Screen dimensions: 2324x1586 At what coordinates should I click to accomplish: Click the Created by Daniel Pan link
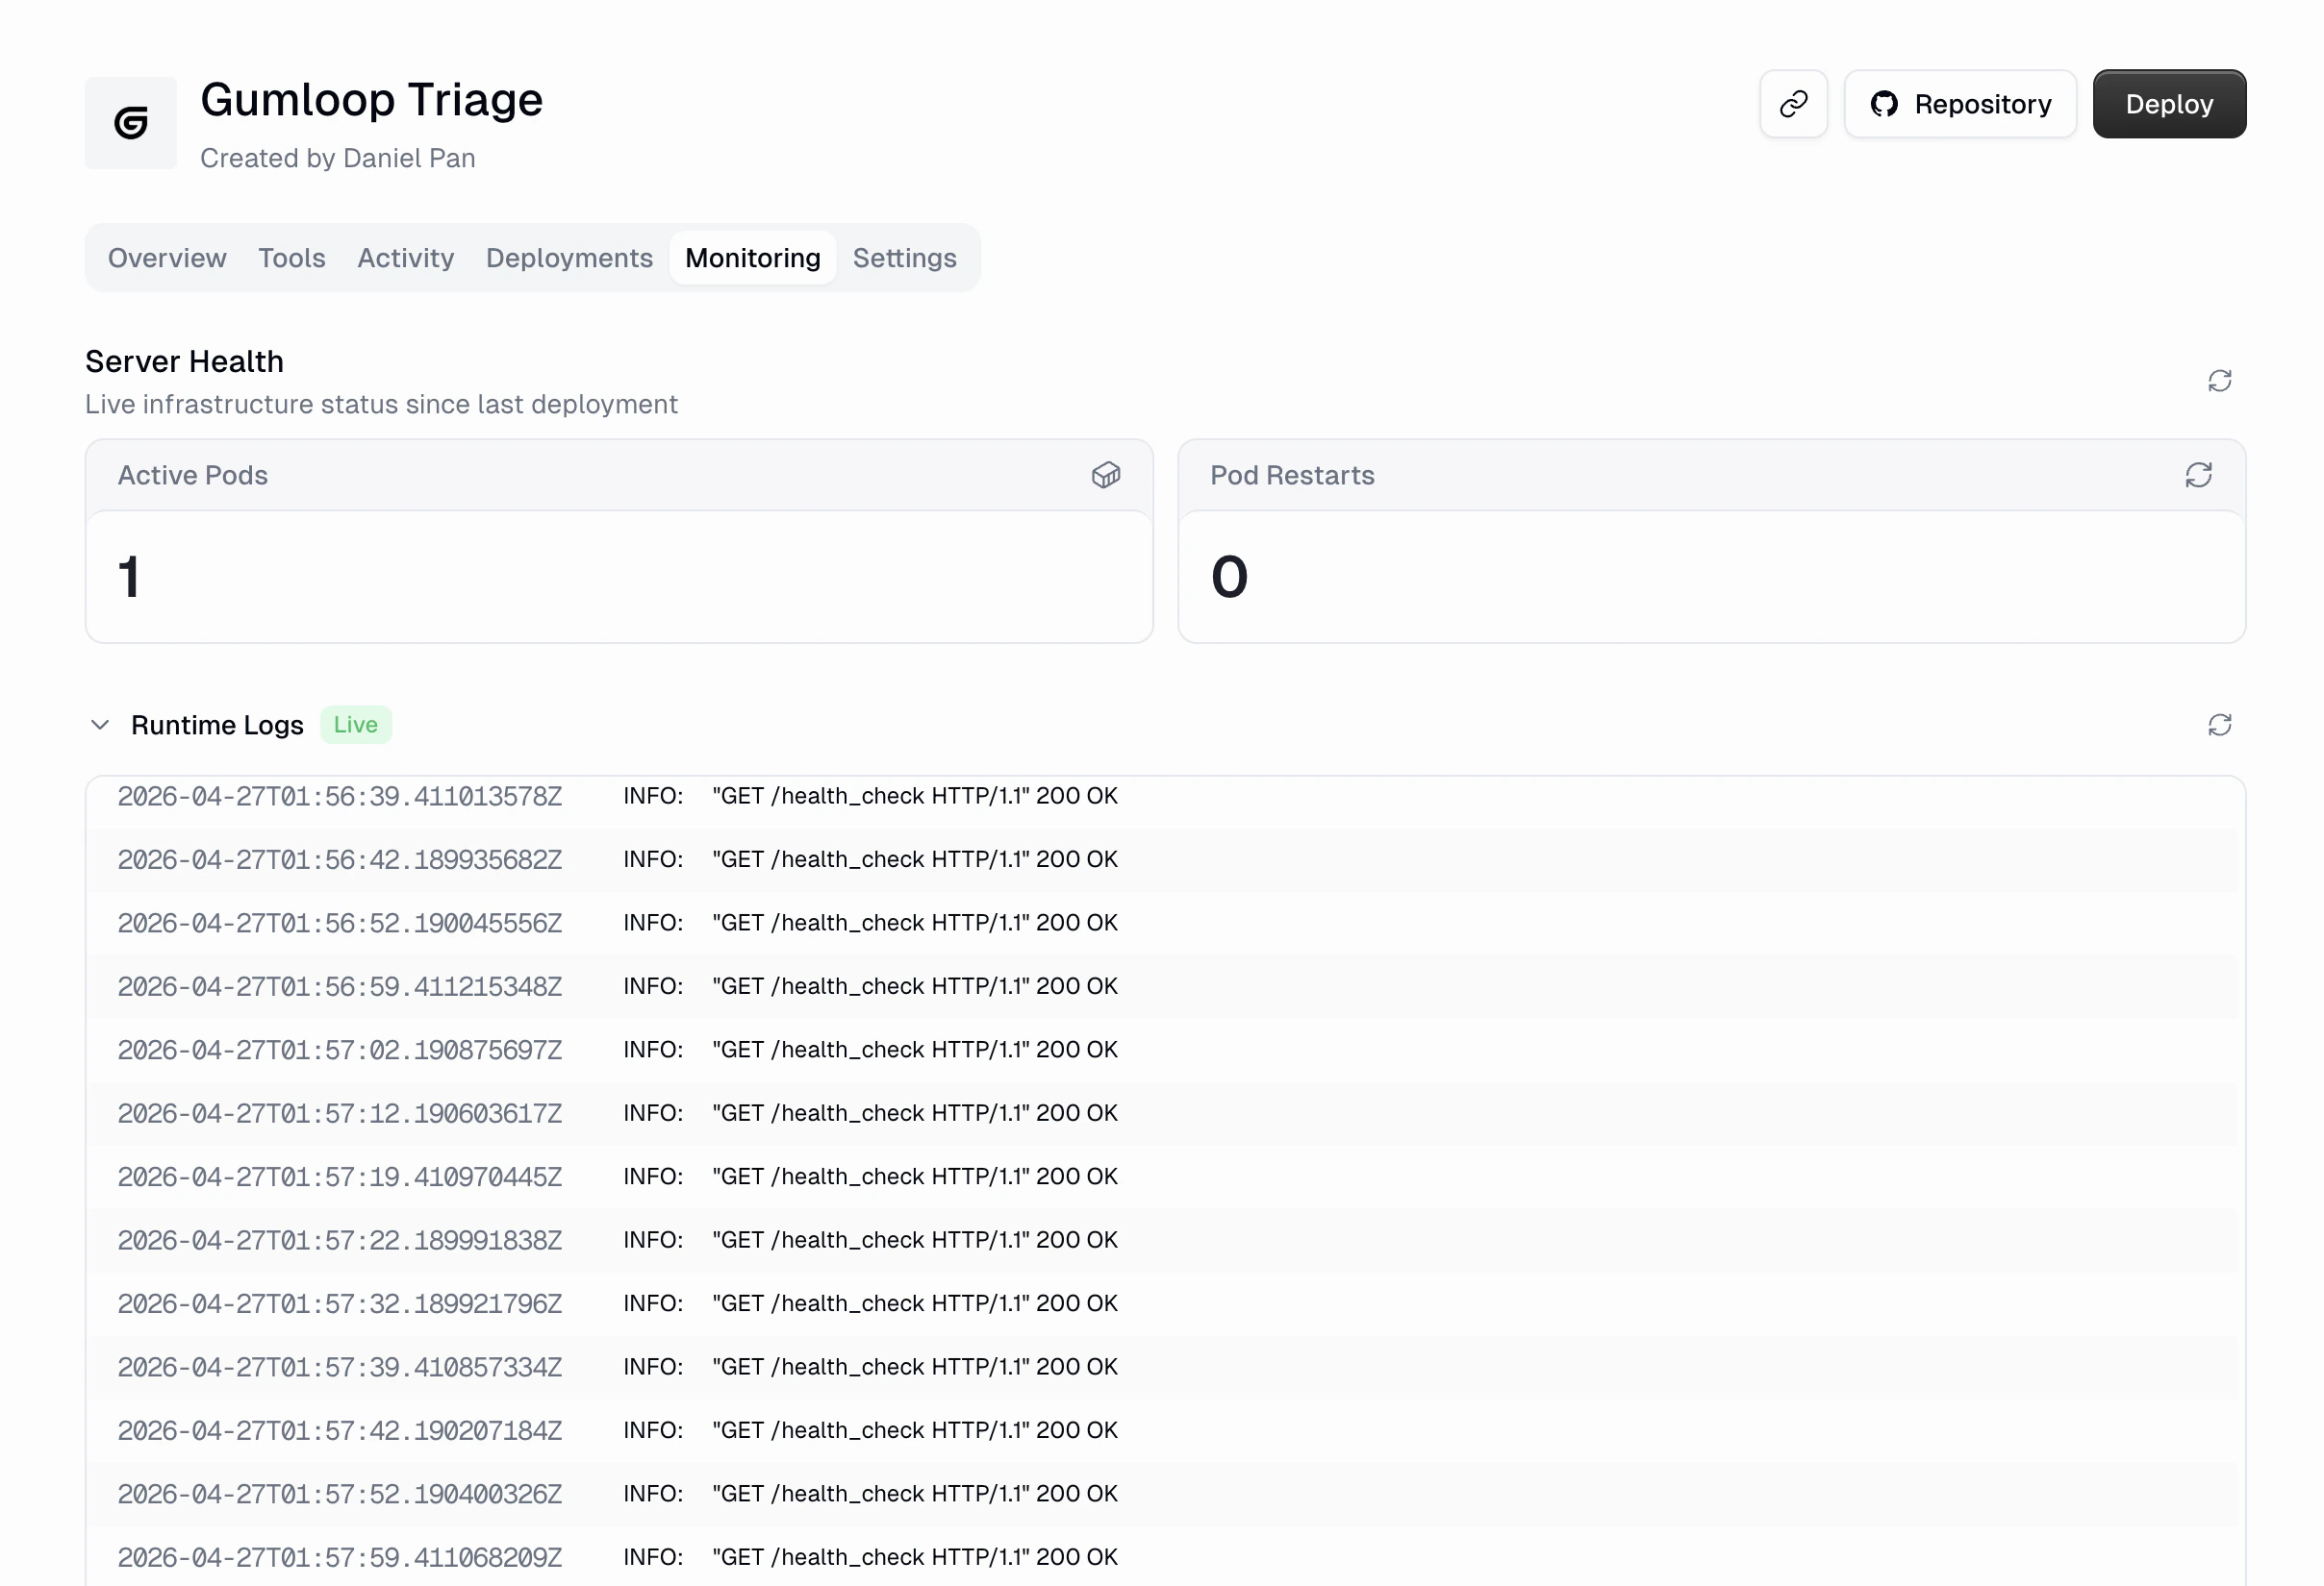pos(338,158)
